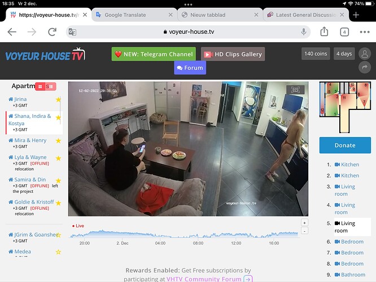
Task: Select camera 6 Bedroom
Action: pos(349,242)
